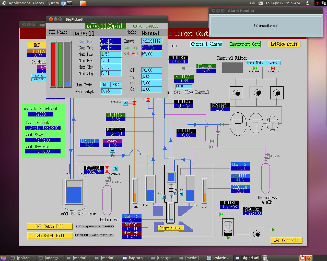Click the FI91148 reading 3.42

tap(206, 71)
